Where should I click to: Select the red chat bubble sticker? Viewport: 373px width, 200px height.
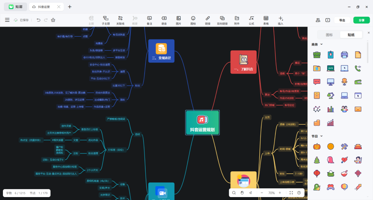coord(317,82)
